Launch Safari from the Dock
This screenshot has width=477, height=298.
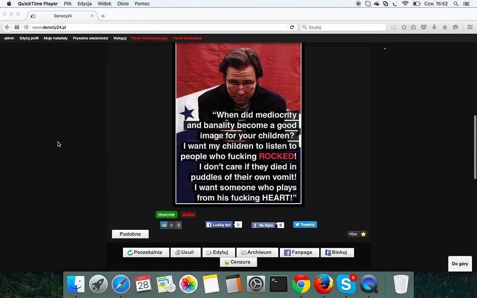[121, 284]
